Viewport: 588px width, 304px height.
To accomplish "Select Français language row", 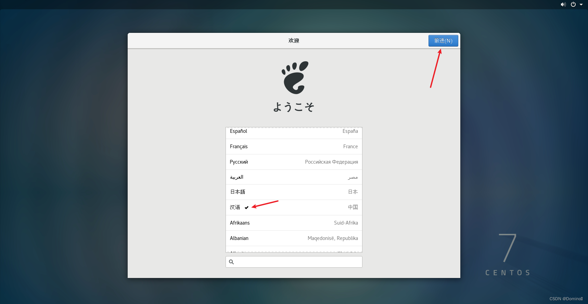I will coord(294,147).
